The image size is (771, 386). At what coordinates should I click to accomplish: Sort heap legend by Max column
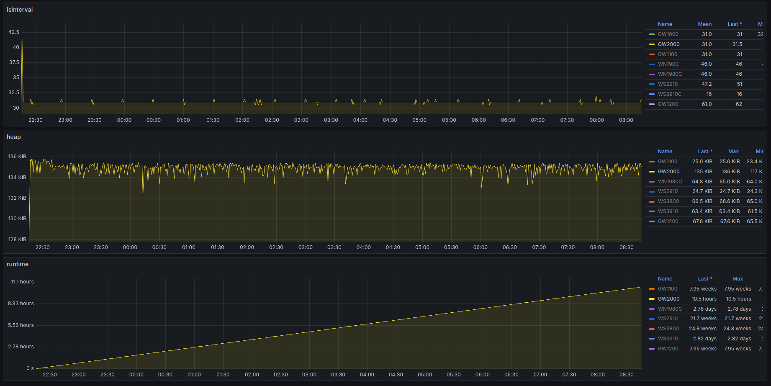point(733,152)
